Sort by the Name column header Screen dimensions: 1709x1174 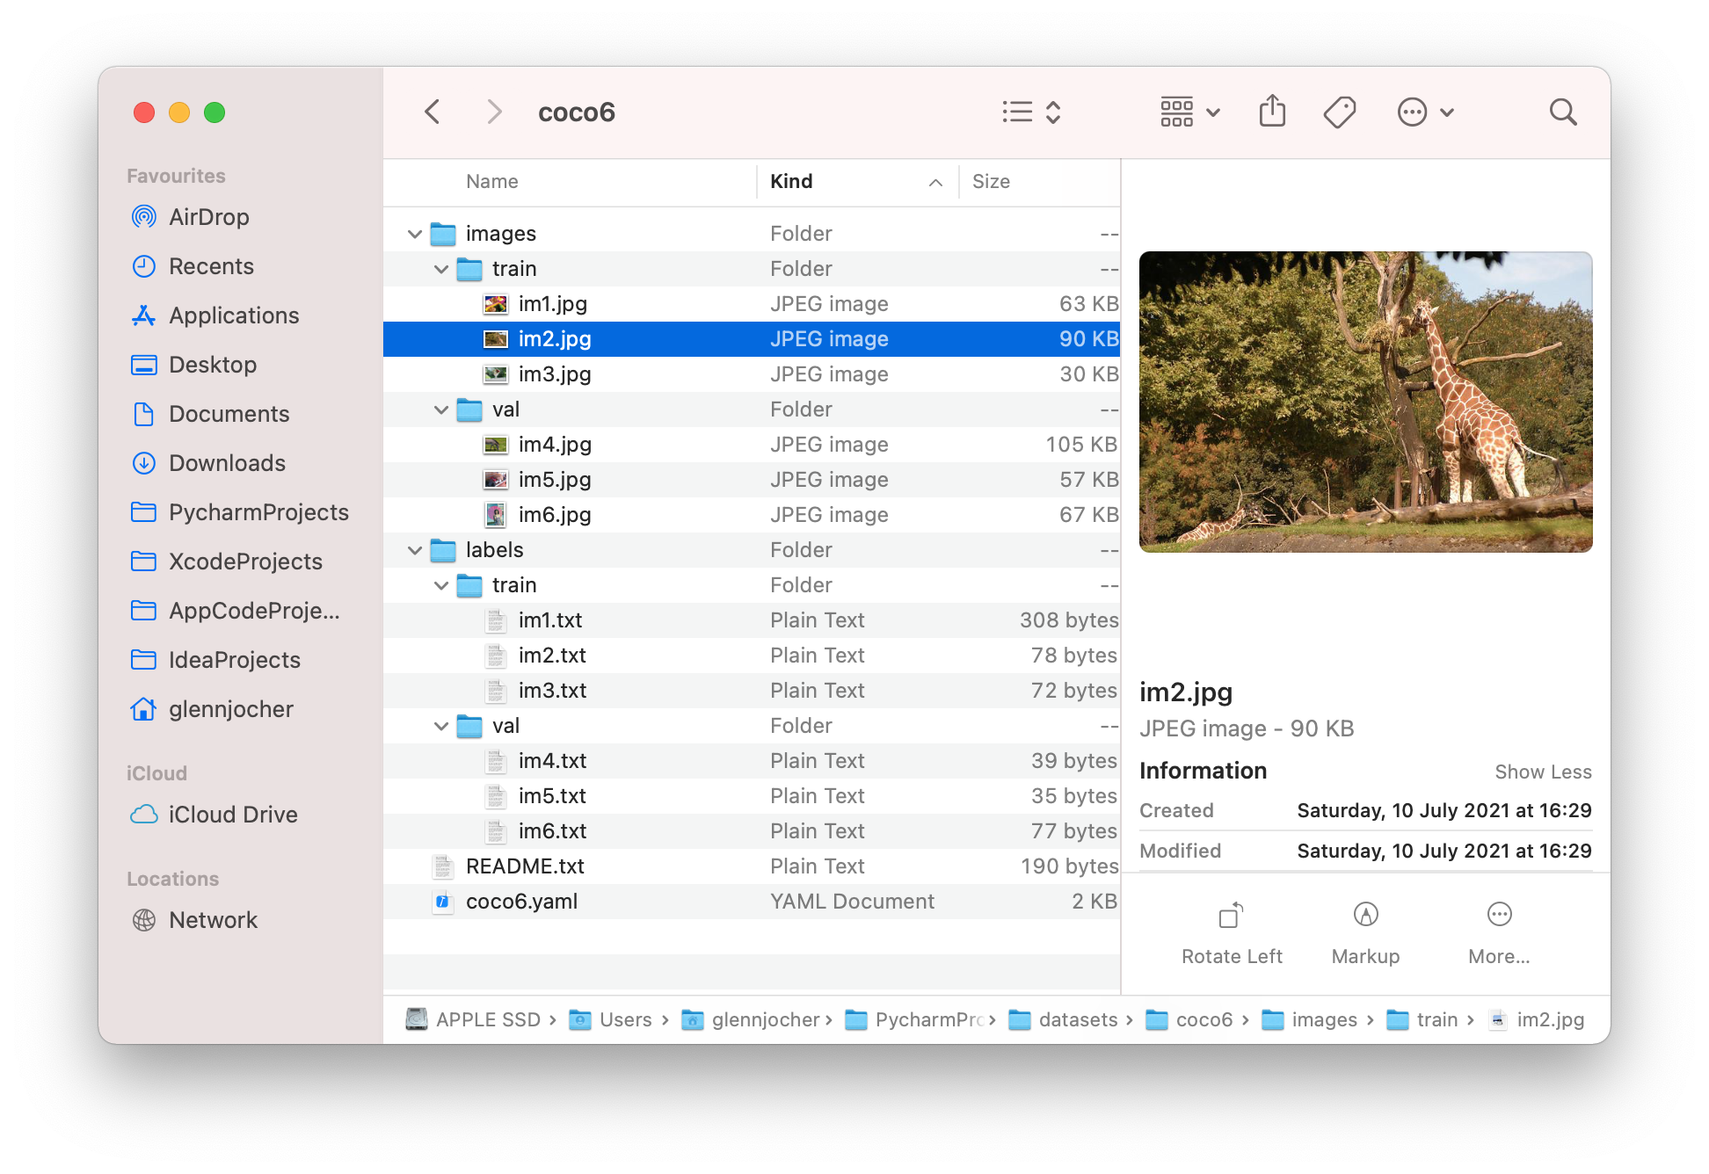(x=492, y=181)
